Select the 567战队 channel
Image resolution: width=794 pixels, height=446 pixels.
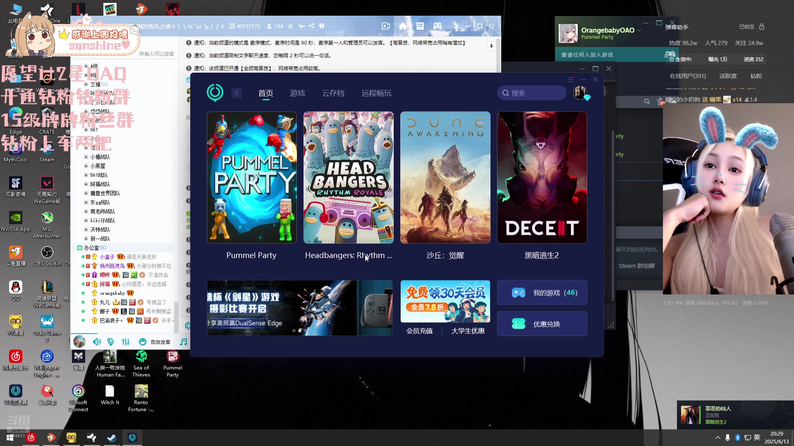point(99,175)
